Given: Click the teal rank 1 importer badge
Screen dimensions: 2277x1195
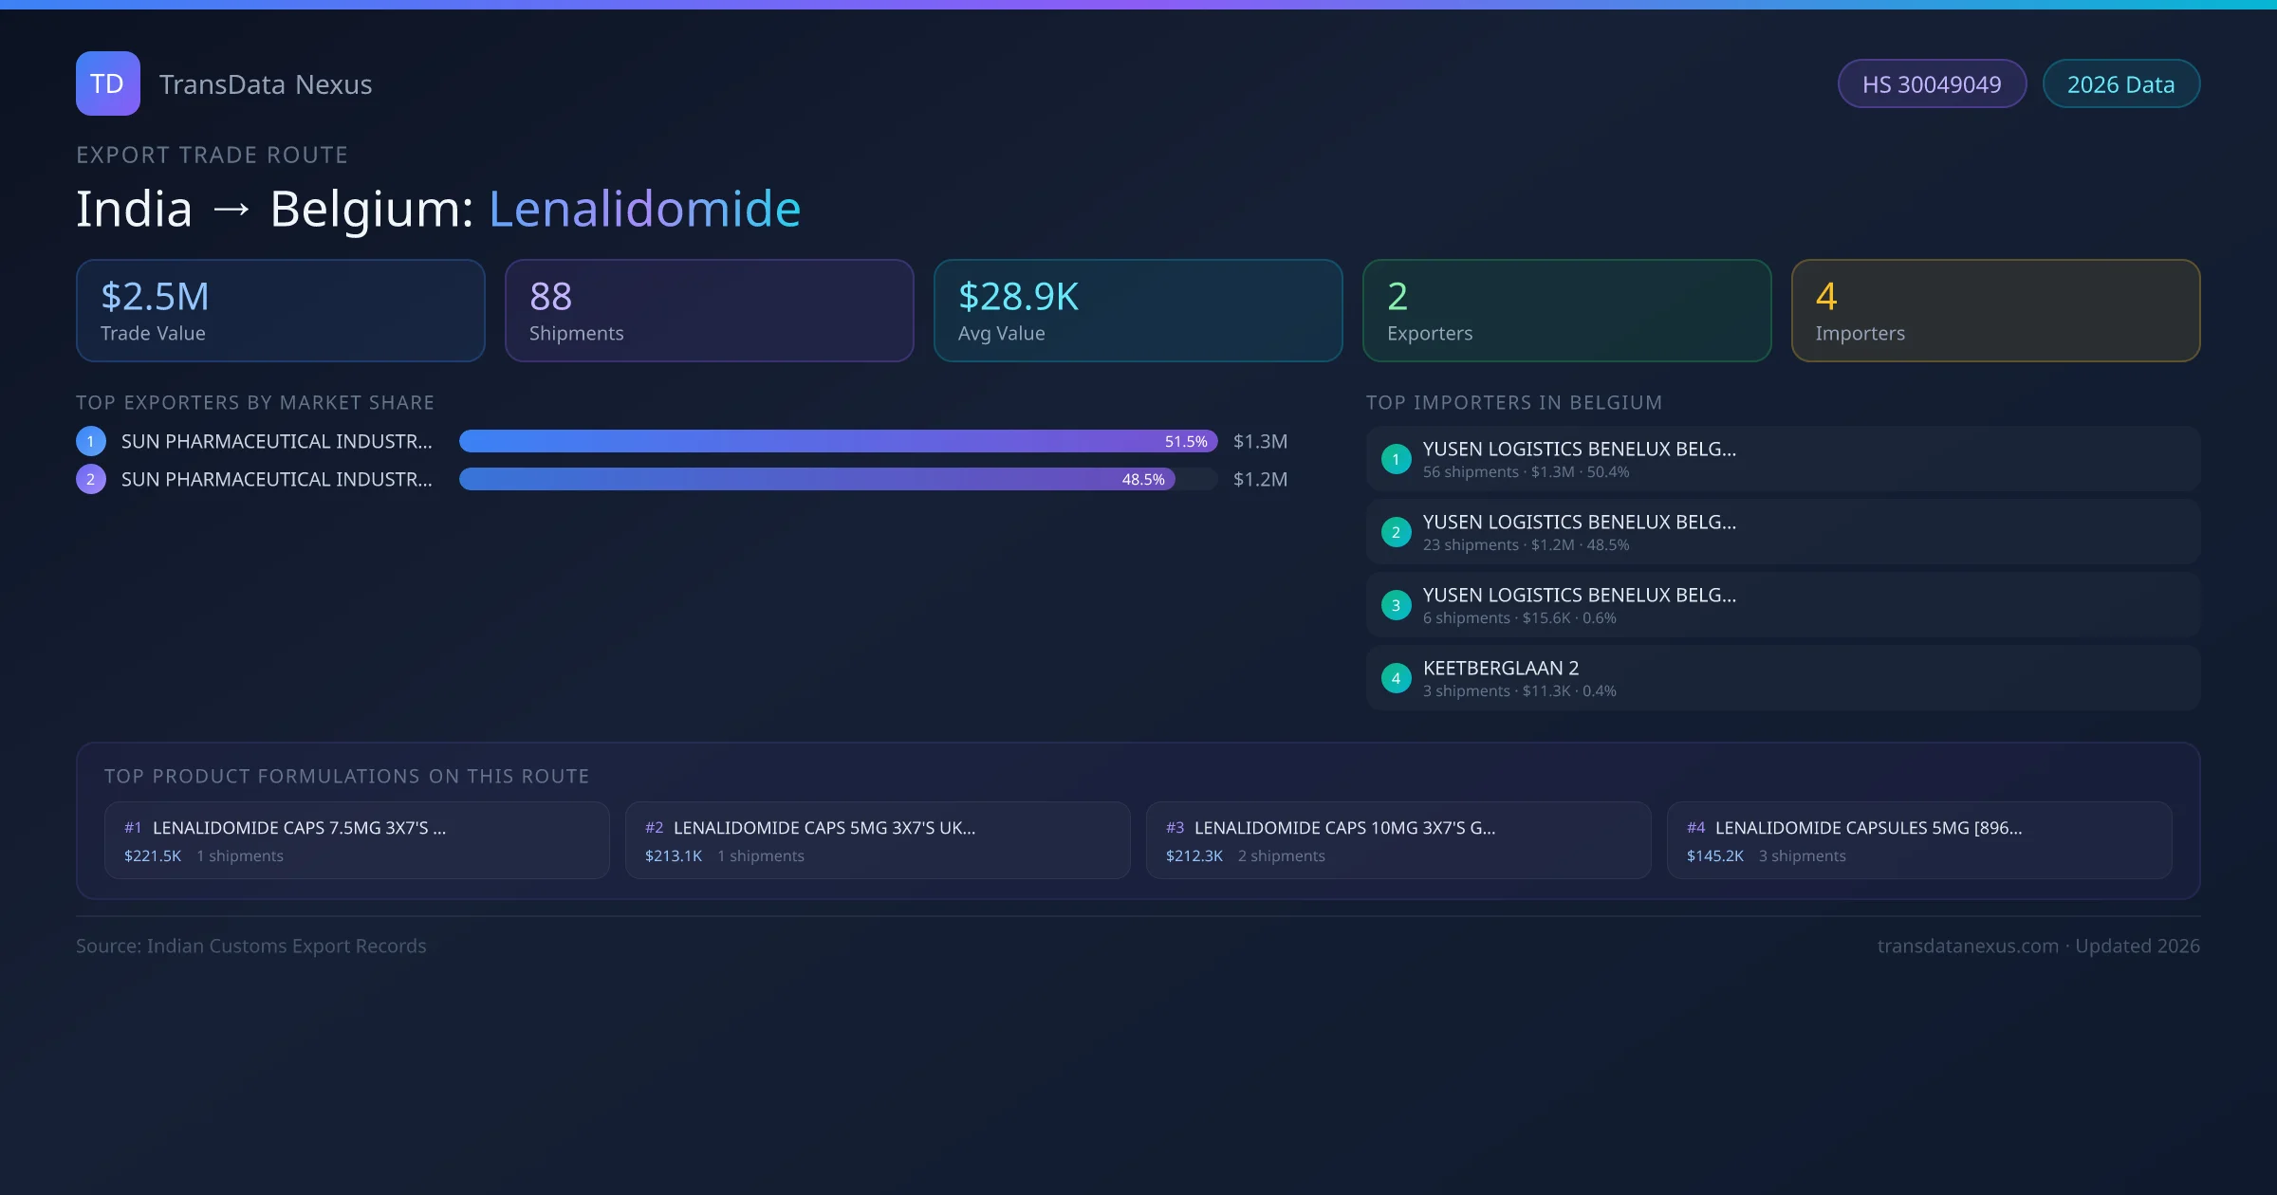Looking at the screenshot, I should pos(1396,459).
